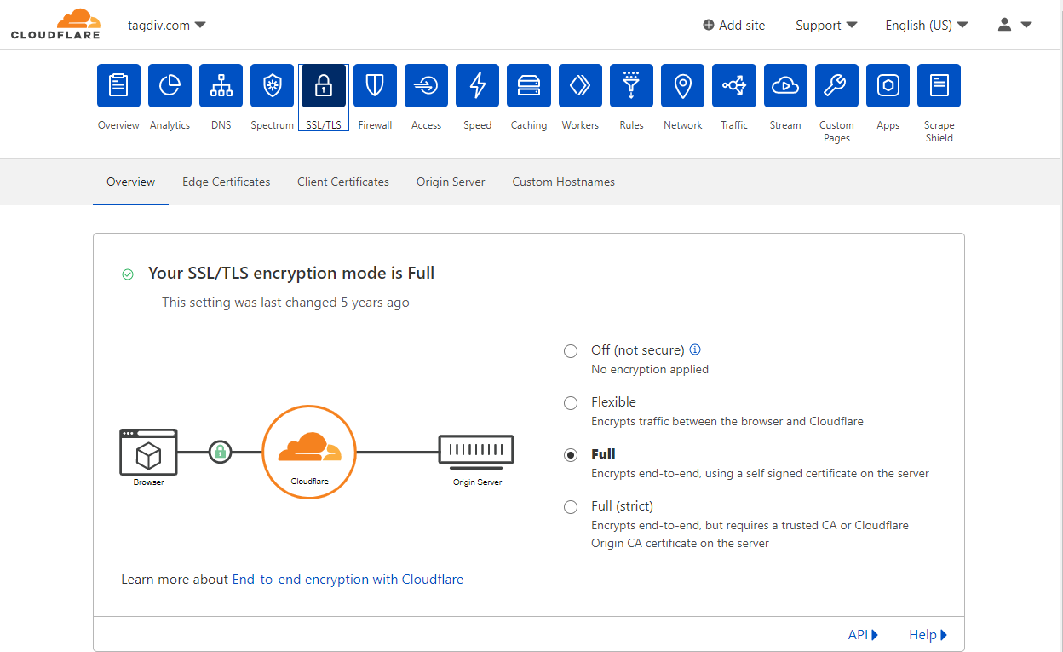
Task: Open the Analytics pie chart icon
Action: [170, 85]
